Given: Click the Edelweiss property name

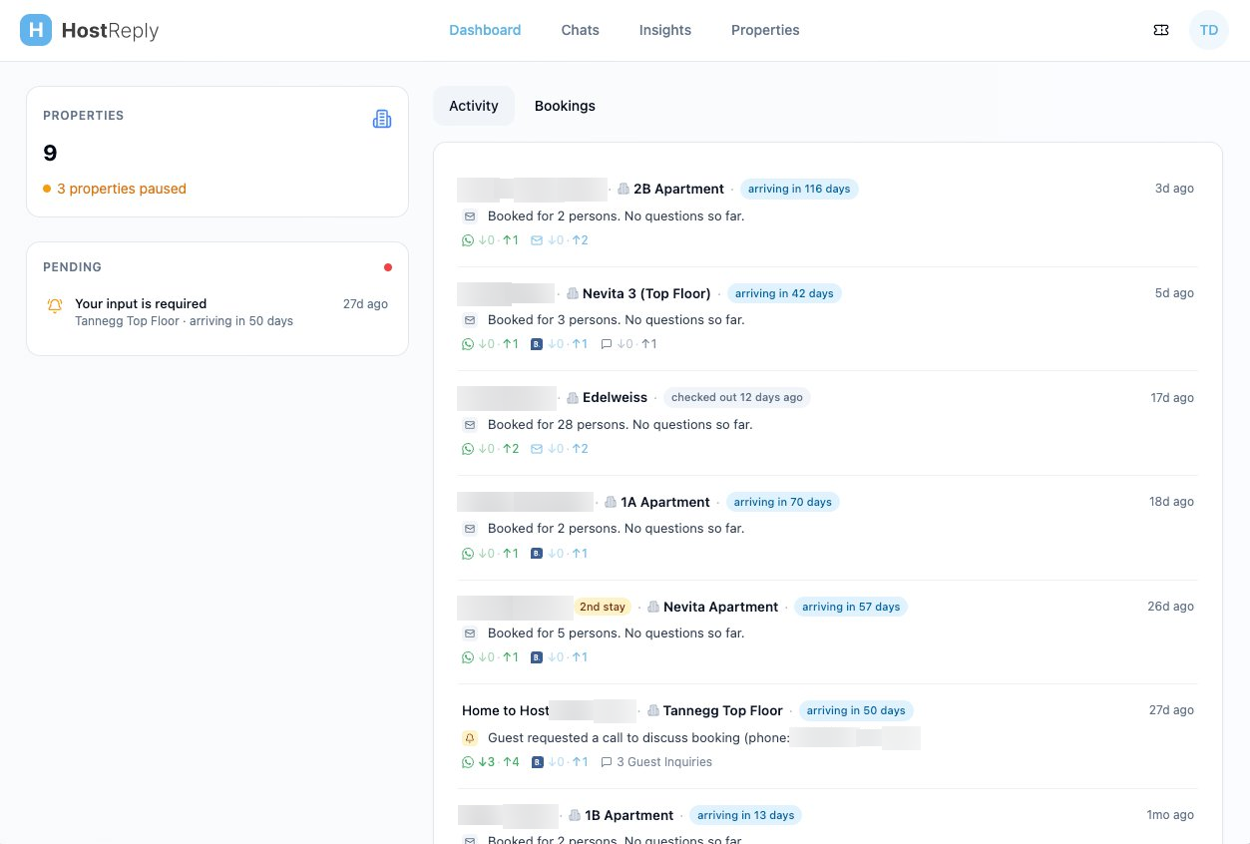Looking at the screenshot, I should pos(615,397).
